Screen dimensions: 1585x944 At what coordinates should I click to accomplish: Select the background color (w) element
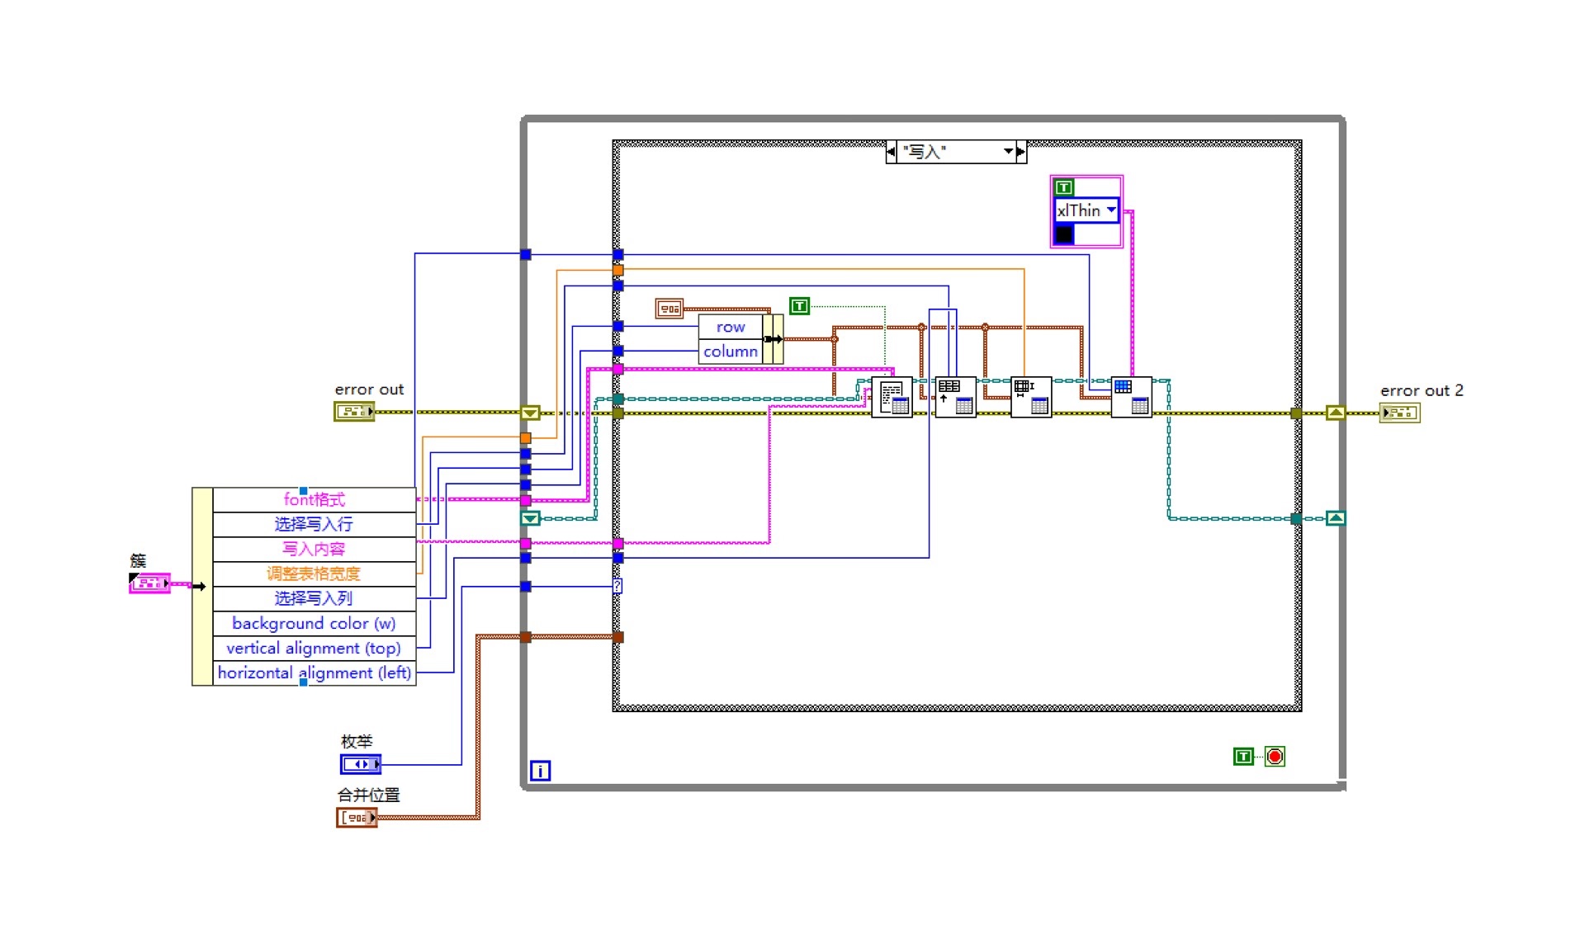click(x=314, y=624)
